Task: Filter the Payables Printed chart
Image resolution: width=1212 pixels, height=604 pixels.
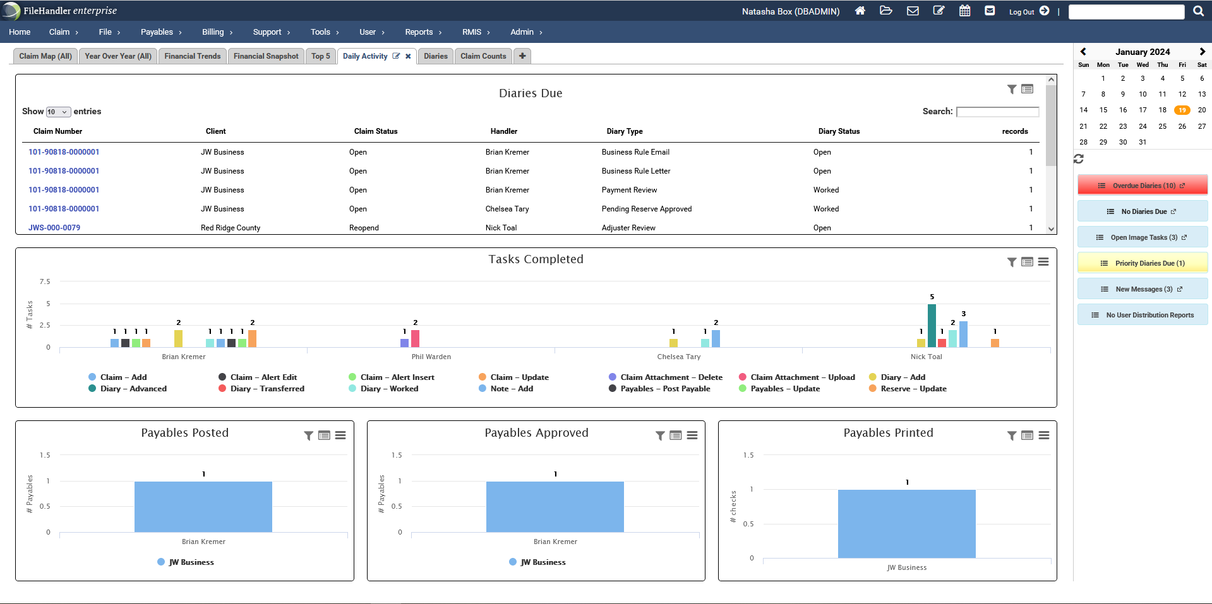Action: 1011,435
